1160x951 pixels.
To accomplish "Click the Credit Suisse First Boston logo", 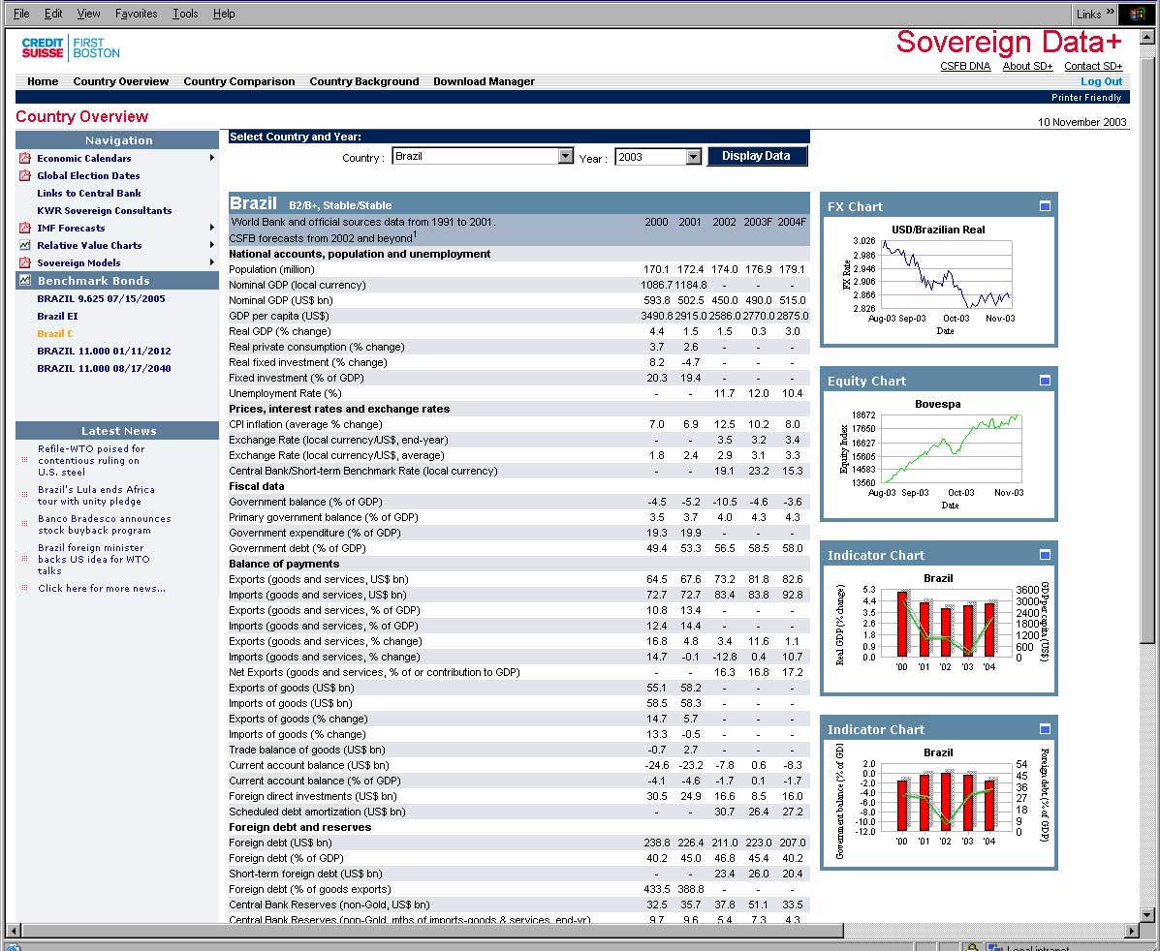I will coord(71,48).
